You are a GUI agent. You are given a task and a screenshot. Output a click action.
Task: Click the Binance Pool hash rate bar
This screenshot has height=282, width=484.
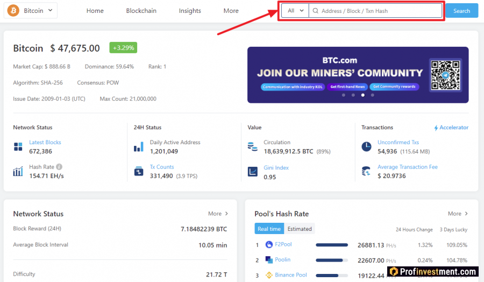[x=331, y=276]
